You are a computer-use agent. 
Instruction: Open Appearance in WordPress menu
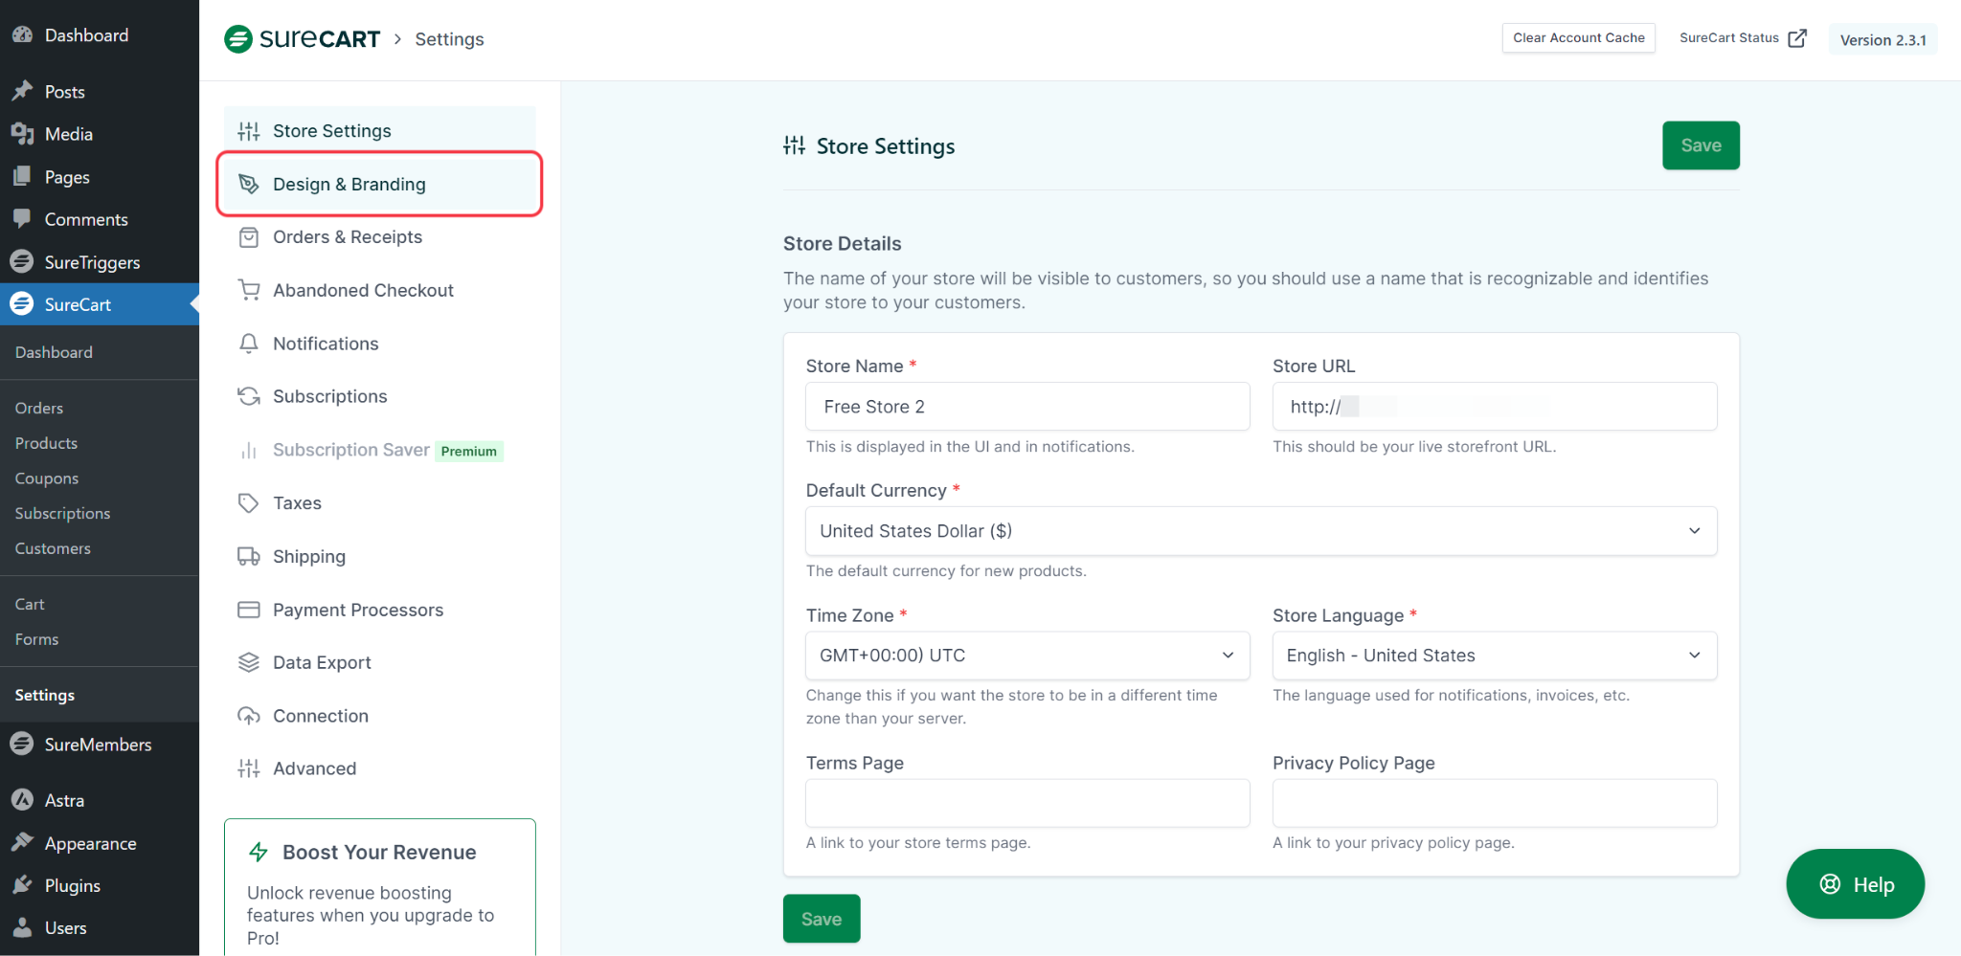pyautogui.click(x=100, y=843)
